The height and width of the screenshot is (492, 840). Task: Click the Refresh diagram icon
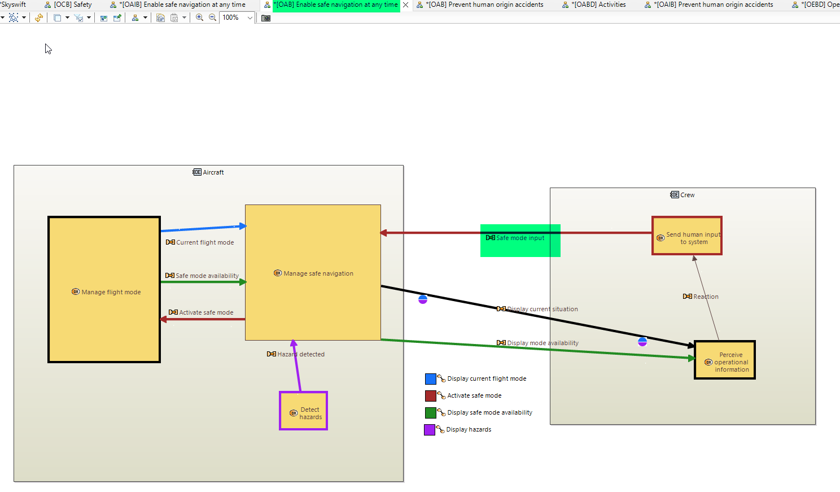point(38,18)
